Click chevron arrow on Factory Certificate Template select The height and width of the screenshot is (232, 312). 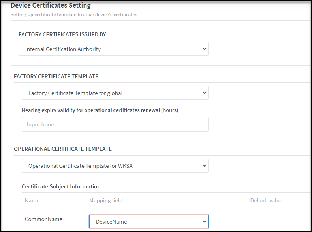click(204, 93)
